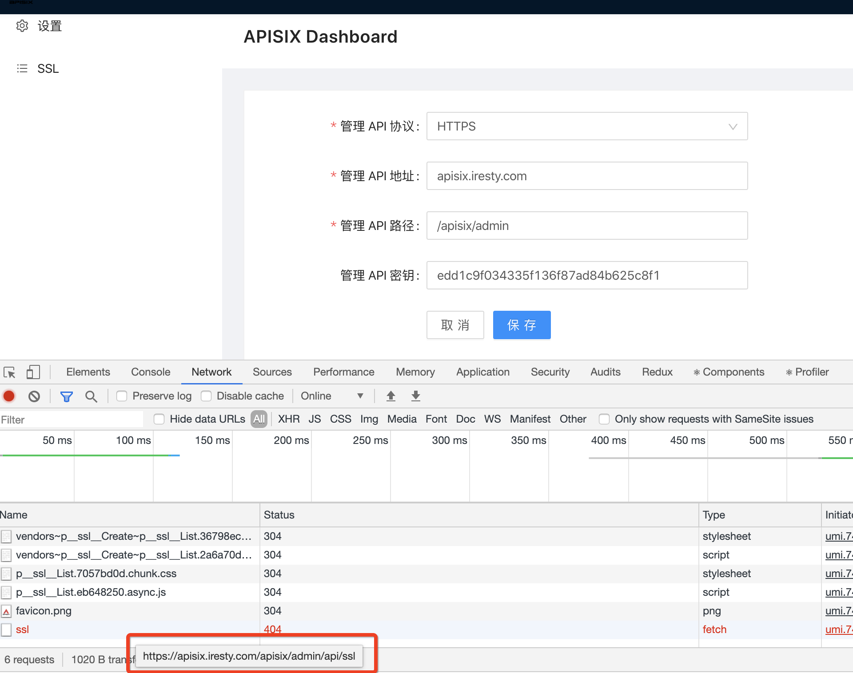The width and height of the screenshot is (853, 673).
Task: Open initiator link of favicon.png row
Action: tap(838, 611)
